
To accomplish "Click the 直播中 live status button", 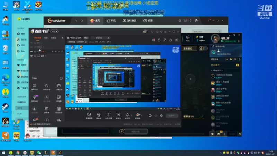I will click(x=172, y=116).
